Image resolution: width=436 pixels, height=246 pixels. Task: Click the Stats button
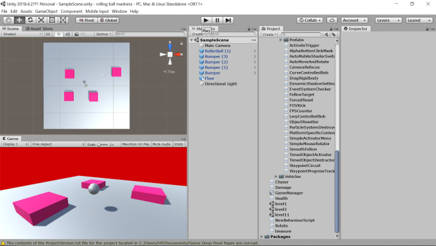(x=178, y=145)
